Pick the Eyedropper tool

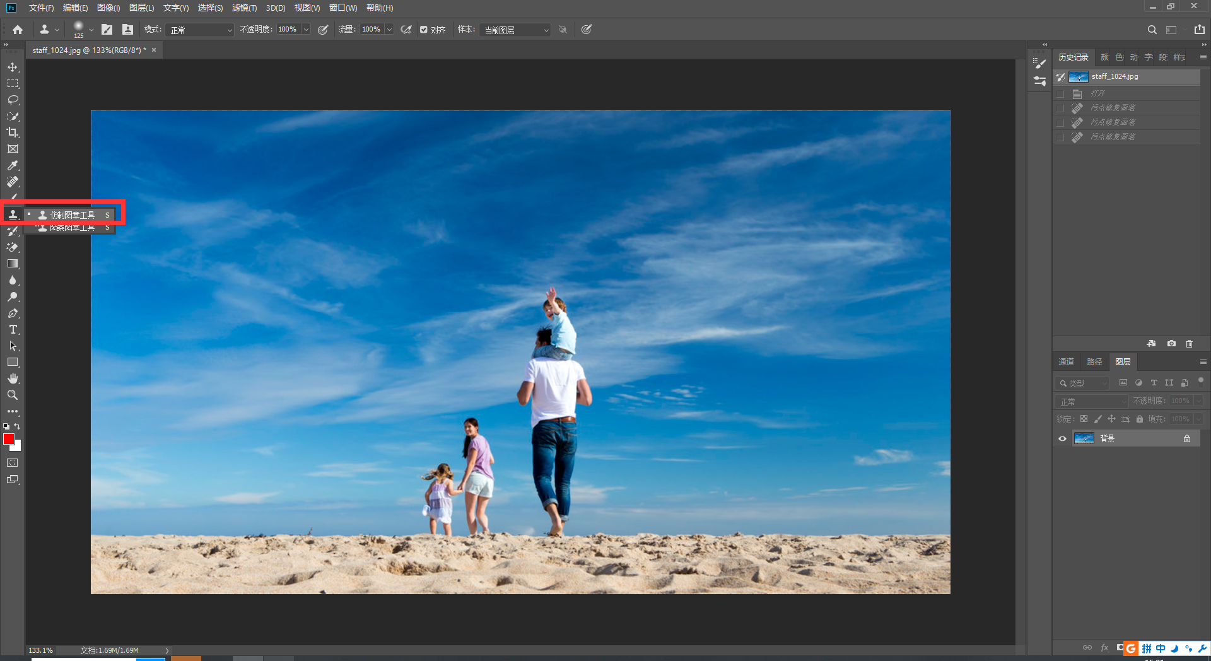[13, 165]
